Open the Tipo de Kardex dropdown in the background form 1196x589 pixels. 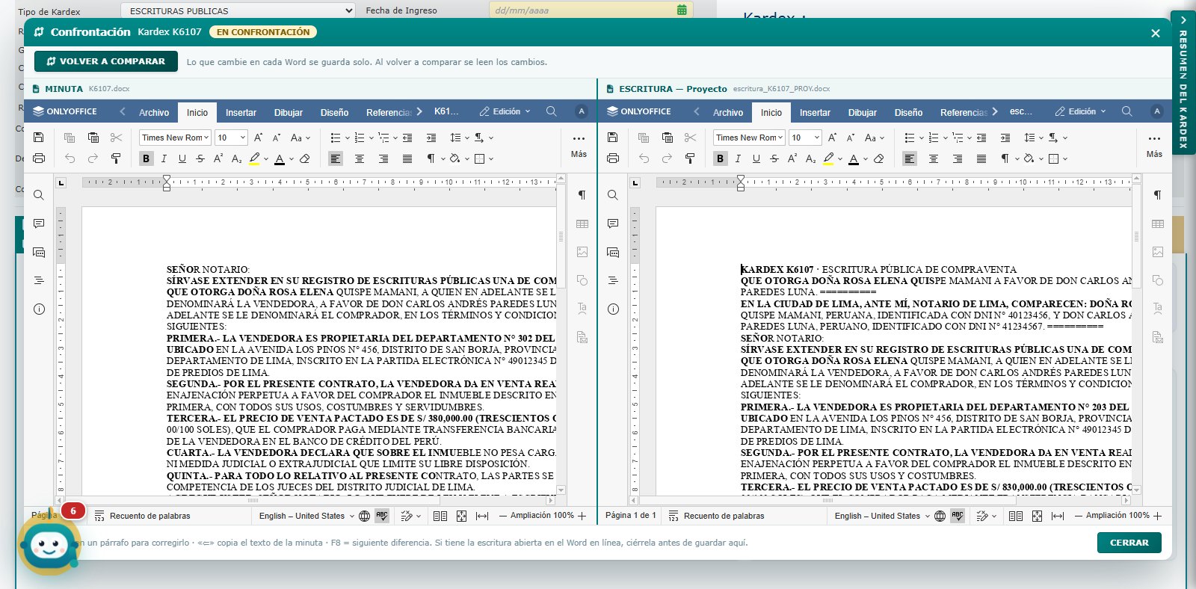point(238,10)
